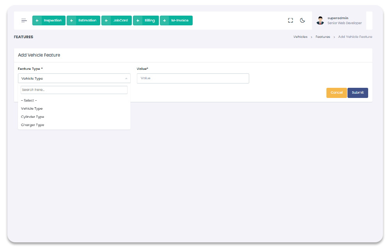Click plus icon on JobCard button
The height and width of the screenshot is (247, 390).
click(106, 21)
